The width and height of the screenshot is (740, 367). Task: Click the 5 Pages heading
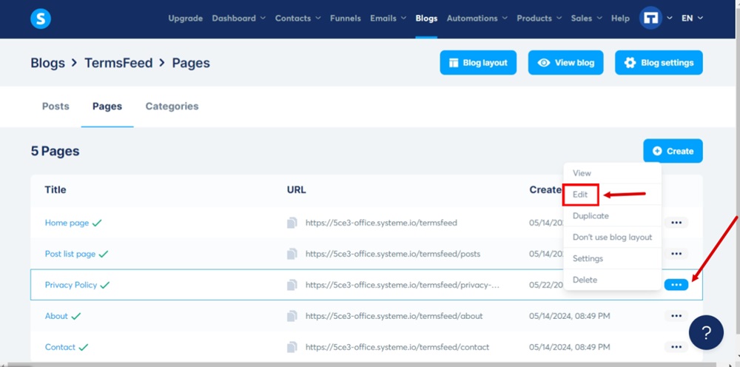pos(55,152)
